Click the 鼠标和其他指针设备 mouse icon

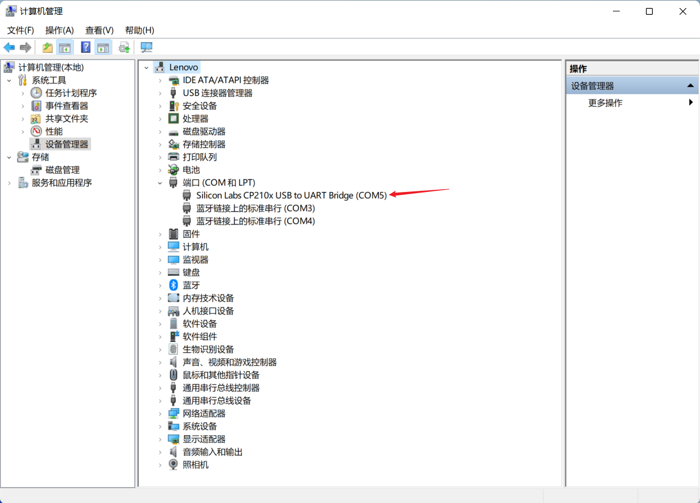[x=174, y=375]
